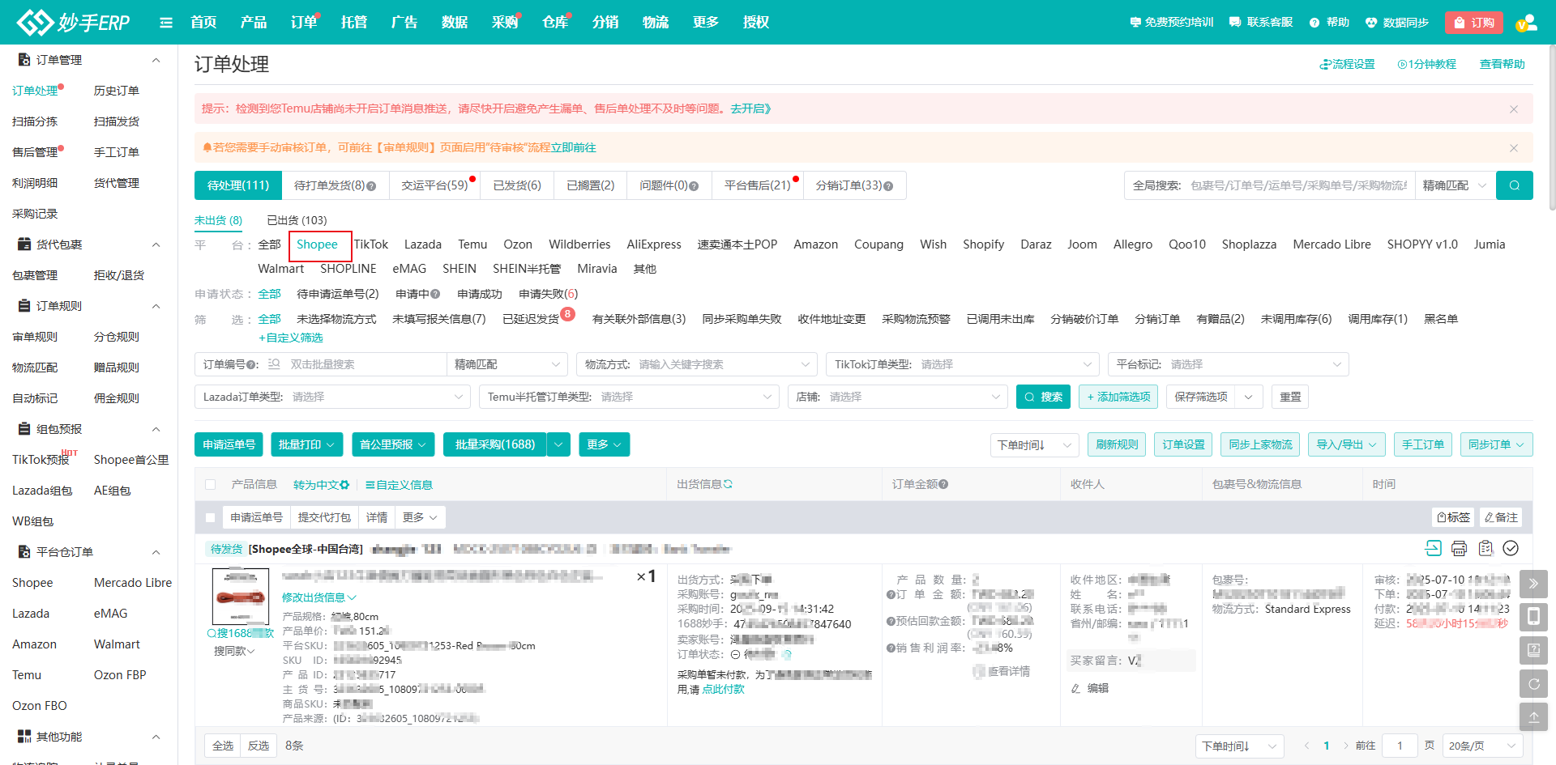Click the scroll-to-top arrow floating button
1556x765 pixels.
(1533, 717)
